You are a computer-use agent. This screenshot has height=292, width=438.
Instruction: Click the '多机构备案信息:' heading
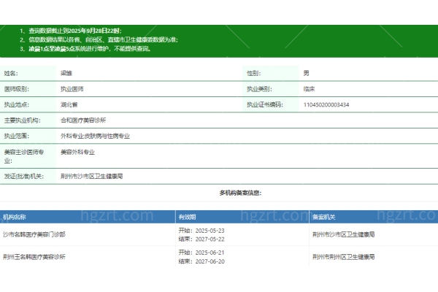tap(240, 193)
